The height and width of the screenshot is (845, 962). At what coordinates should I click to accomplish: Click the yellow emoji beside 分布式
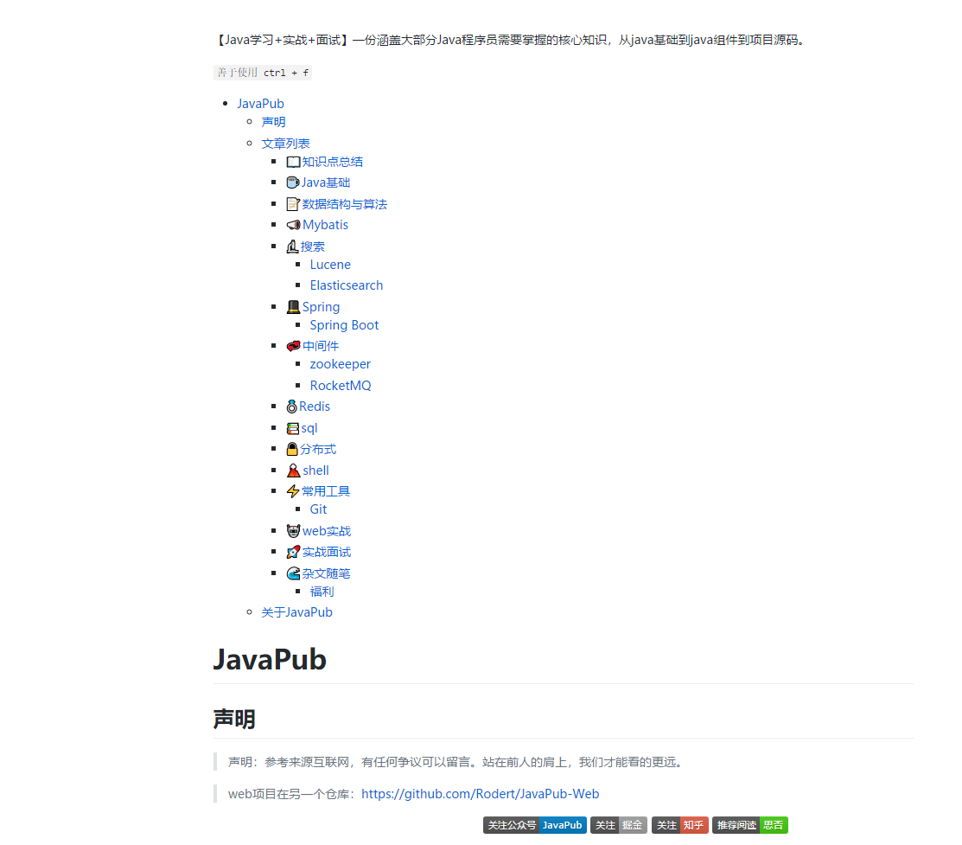tap(292, 449)
